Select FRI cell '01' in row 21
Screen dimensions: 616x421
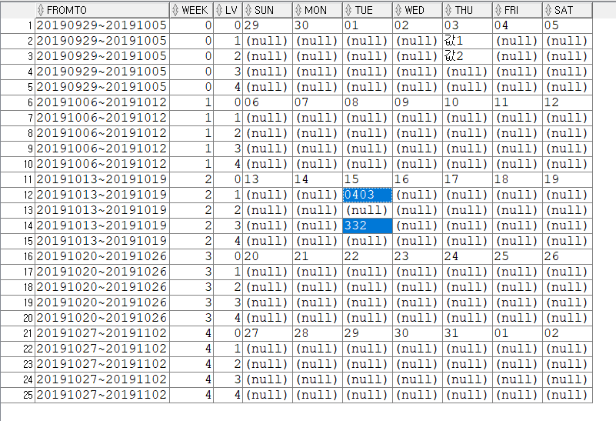click(518, 334)
